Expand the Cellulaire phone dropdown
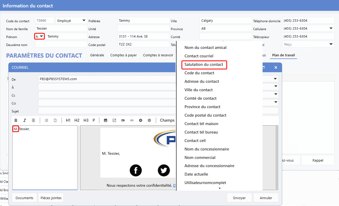The image size is (339, 206). click(x=331, y=29)
